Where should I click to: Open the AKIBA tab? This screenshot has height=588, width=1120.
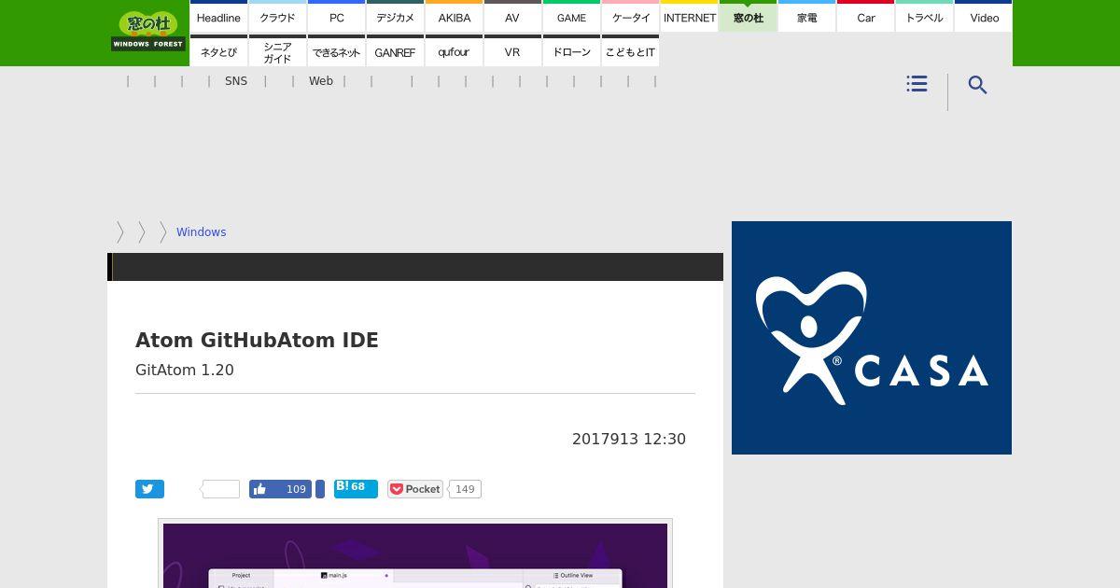click(454, 17)
